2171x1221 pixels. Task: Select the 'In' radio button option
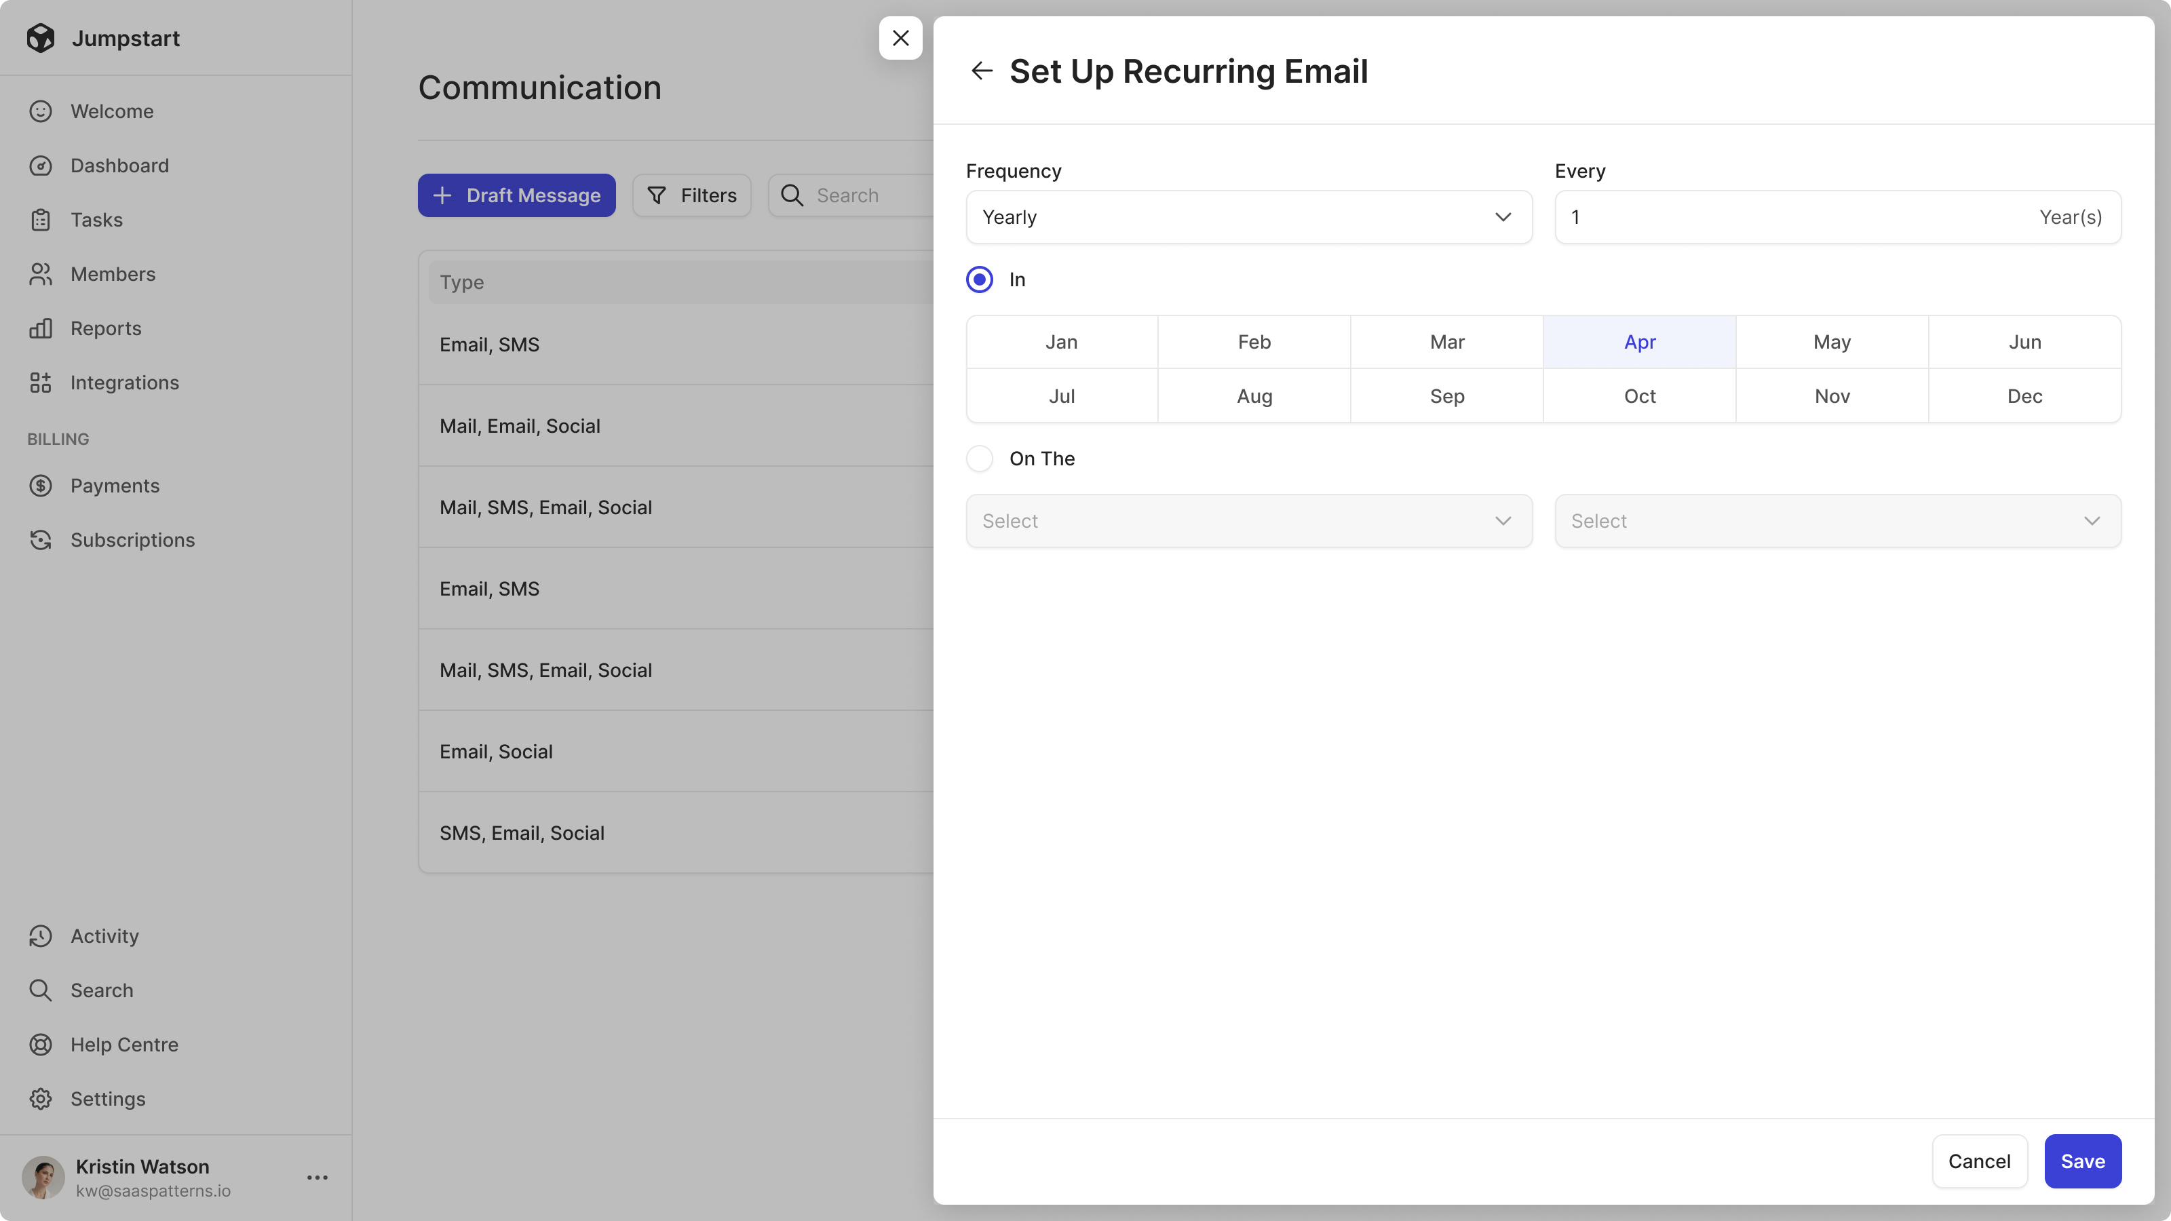[x=980, y=280]
